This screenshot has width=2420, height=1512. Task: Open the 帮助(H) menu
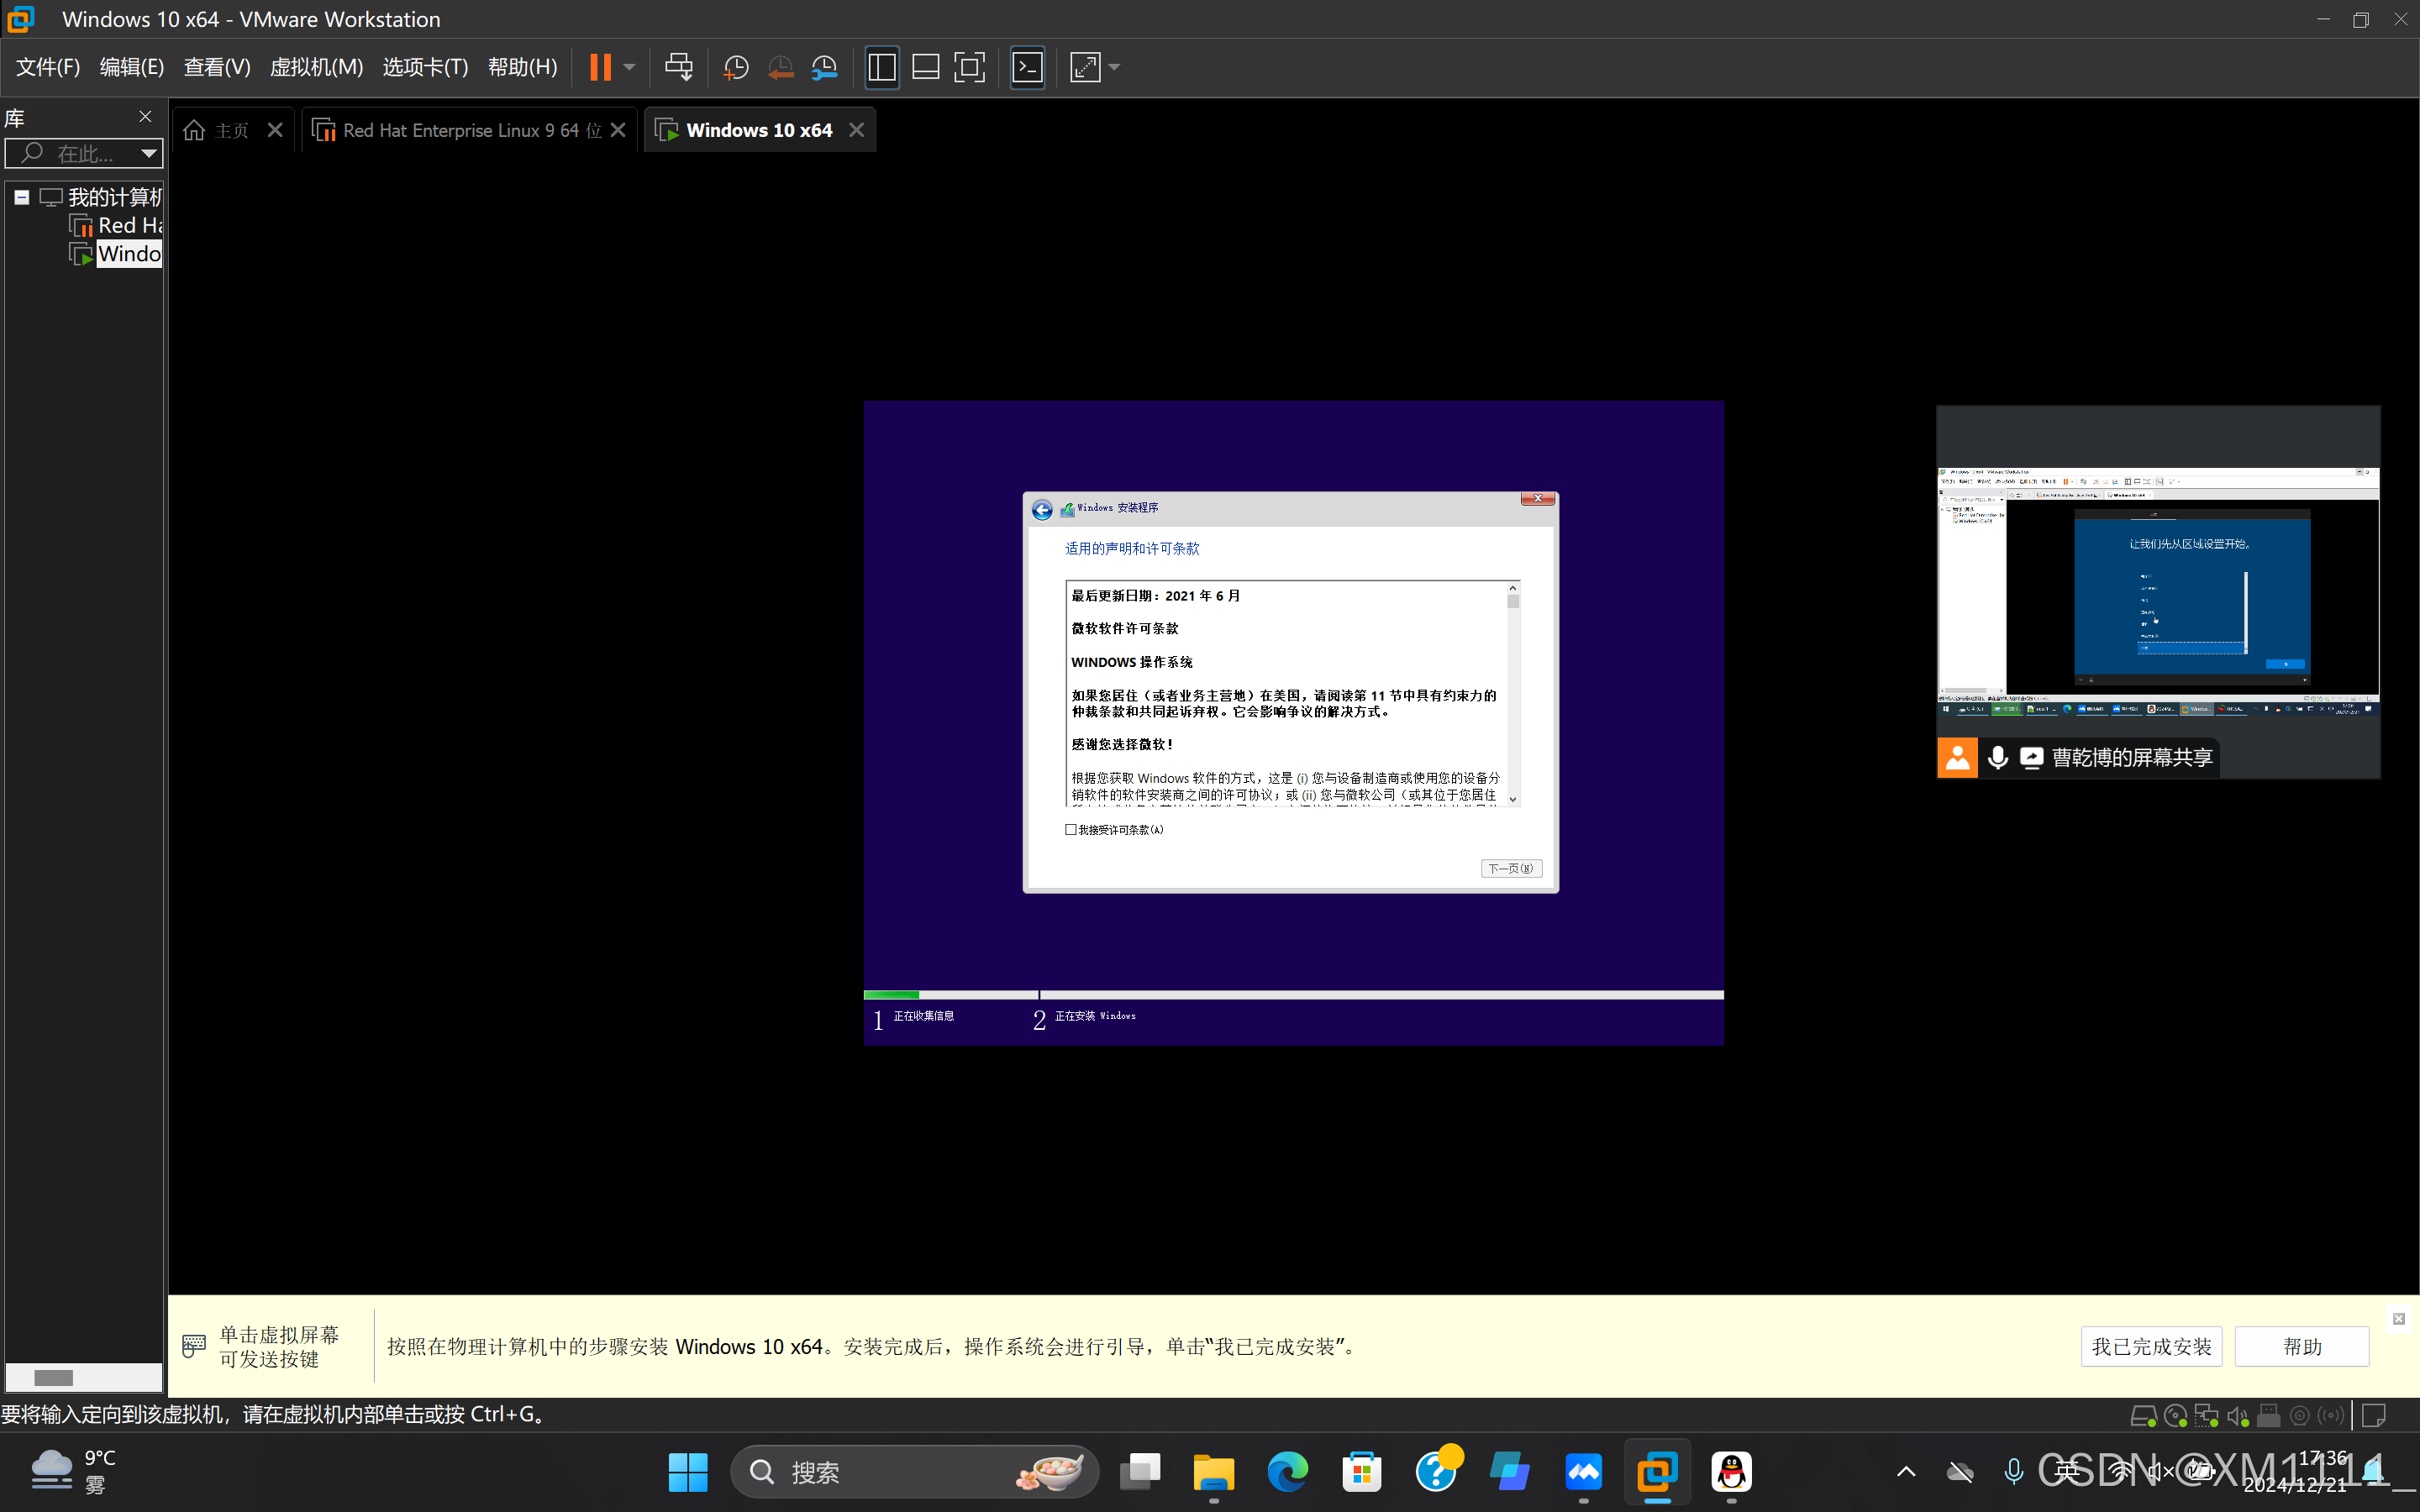tap(523, 67)
